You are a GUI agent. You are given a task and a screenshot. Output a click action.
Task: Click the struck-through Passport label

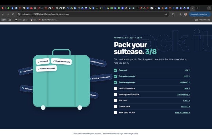123,70
